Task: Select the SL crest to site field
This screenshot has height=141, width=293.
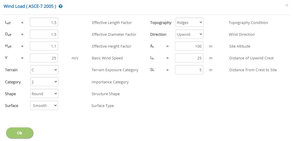Action: [x=189, y=70]
